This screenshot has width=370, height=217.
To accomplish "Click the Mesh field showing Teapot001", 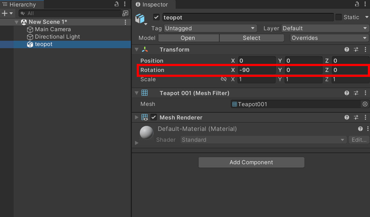I will pyautogui.click(x=296, y=104).
